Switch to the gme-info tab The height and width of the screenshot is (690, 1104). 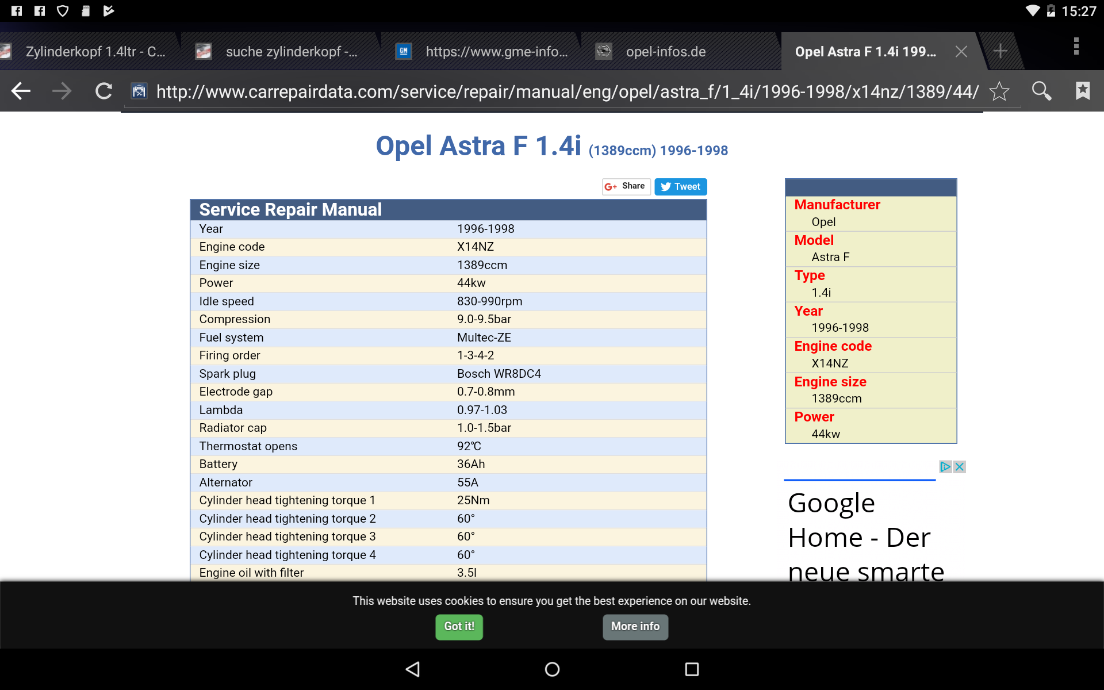(483, 52)
